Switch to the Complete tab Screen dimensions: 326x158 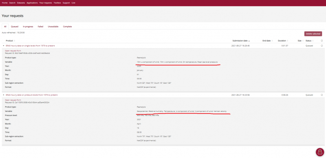click(67, 27)
